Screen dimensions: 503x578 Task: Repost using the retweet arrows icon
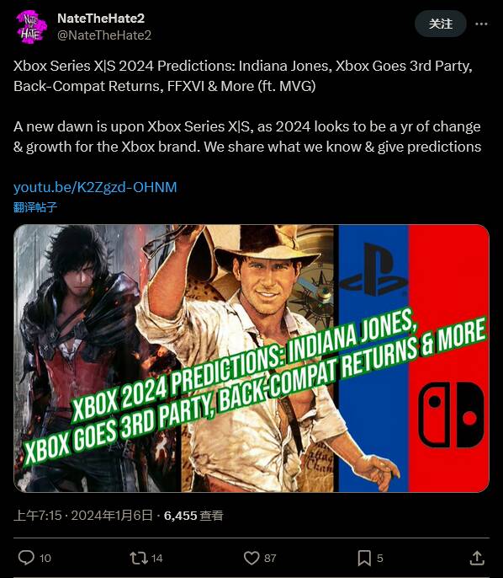point(139,558)
